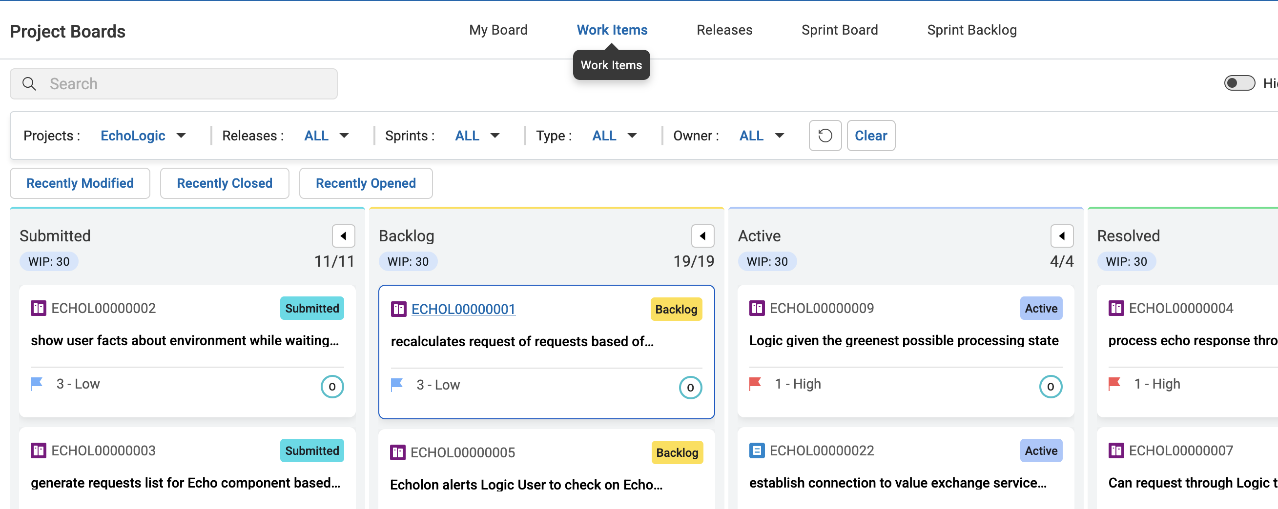This screenshot has width=1278, height=509.
Task: Open the Projects EchoLogic dropdown
Action: [x=143, y=136]
